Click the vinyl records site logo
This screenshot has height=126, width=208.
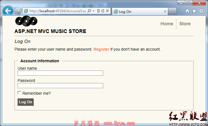(x=26, y=21)
